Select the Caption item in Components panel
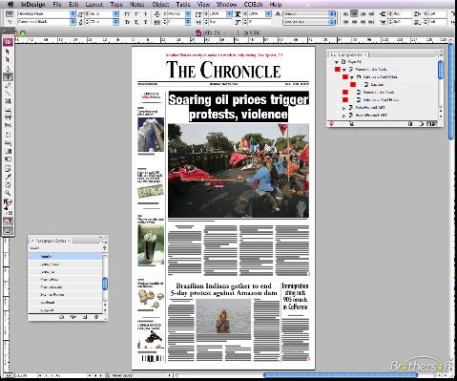 point(377,84)
